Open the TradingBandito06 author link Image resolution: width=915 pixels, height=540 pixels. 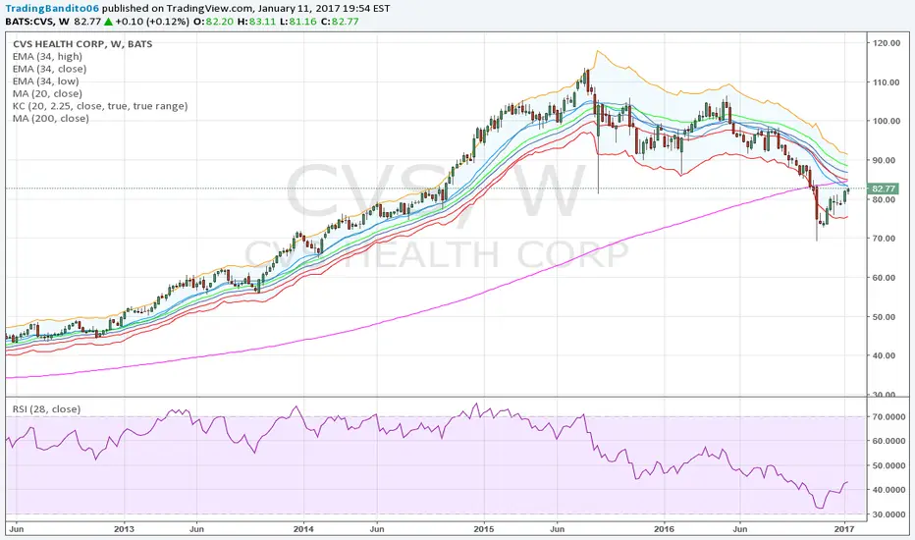(52, 9)
